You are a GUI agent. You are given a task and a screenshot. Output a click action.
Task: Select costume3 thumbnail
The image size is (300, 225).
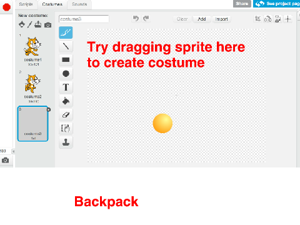point(32,124)
